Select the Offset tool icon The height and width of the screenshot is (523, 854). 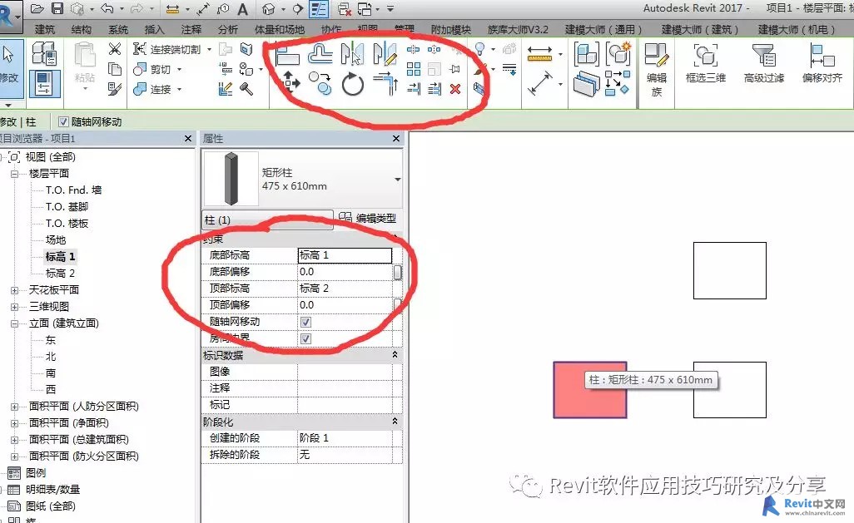click(x=320, y=54)
